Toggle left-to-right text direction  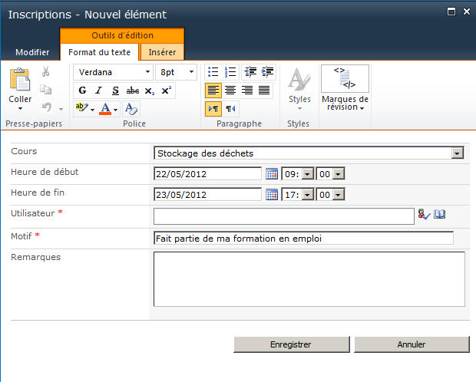[x=213, y=108]
